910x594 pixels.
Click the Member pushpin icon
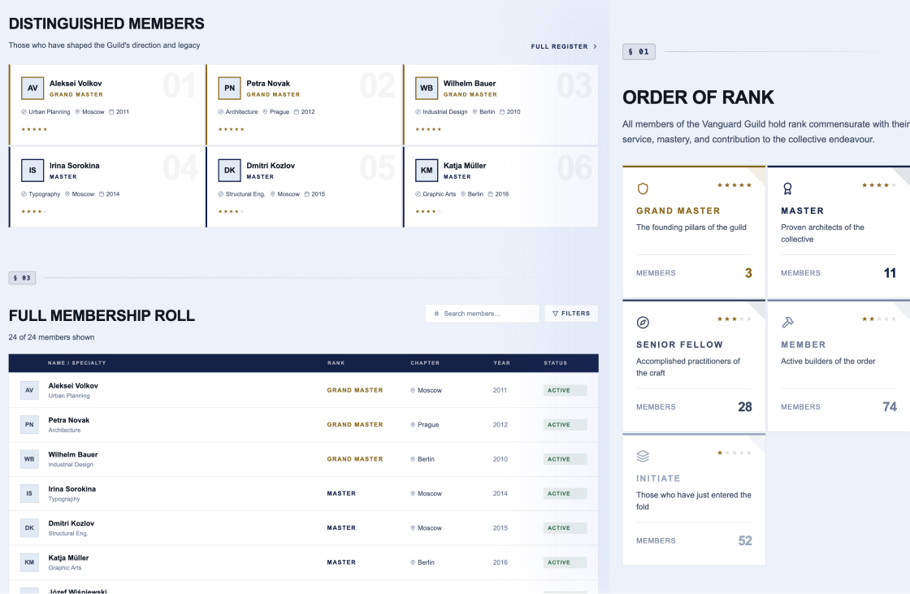(x=786, y=323)
